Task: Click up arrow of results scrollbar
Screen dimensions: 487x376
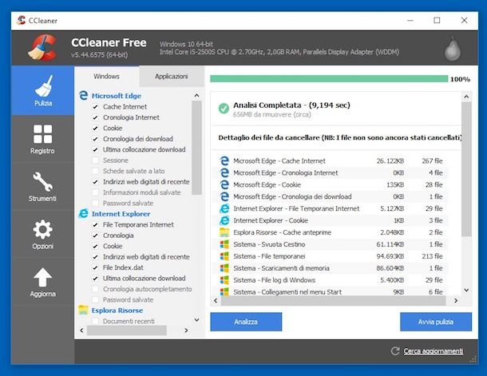Action: coord(466,97)
